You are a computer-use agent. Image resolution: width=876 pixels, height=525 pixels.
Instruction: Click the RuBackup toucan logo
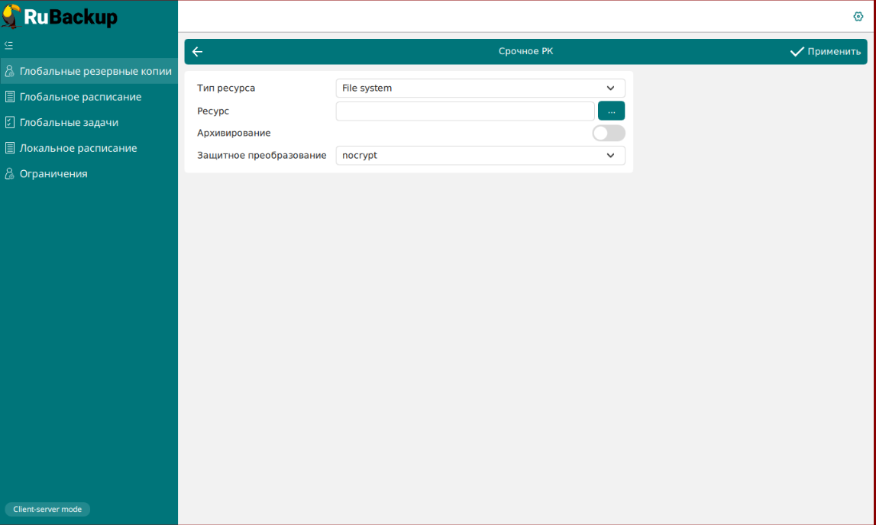tap(11, 16)
